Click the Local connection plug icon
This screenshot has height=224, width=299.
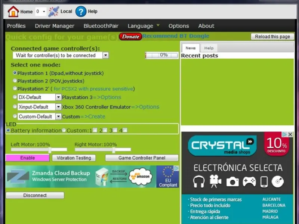point(53,12)
